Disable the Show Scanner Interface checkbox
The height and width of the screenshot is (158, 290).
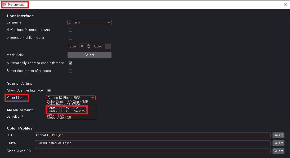49,90
